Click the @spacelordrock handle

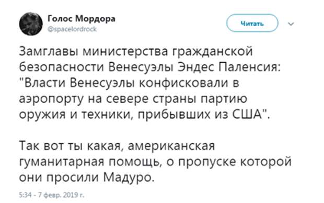click(x=72, y=29)
